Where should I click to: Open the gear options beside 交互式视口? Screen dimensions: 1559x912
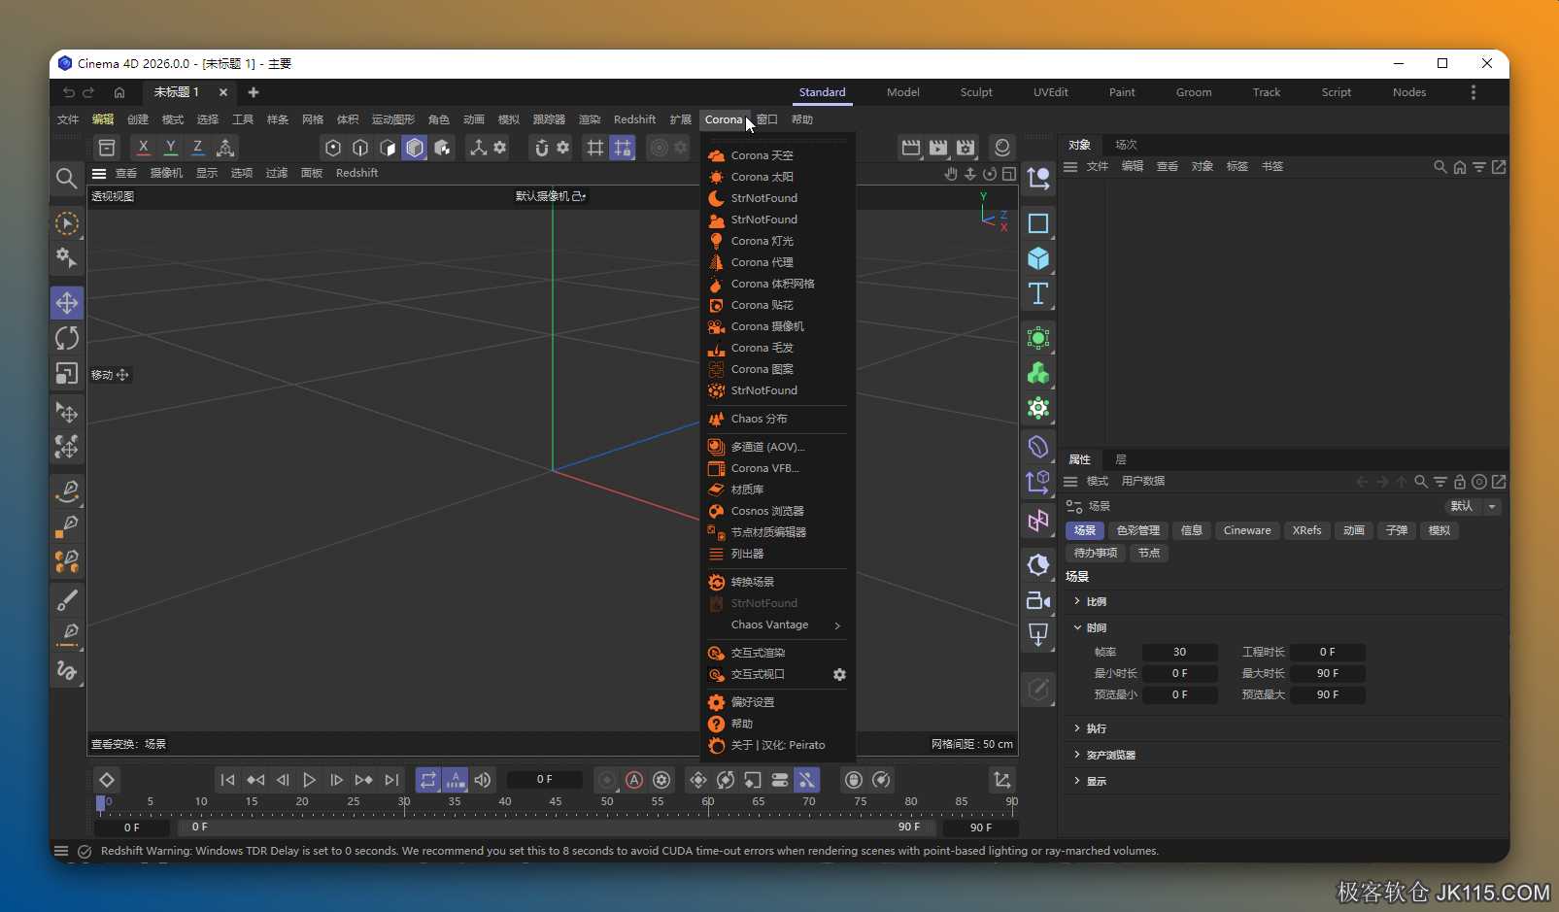(x=839, y=674)
